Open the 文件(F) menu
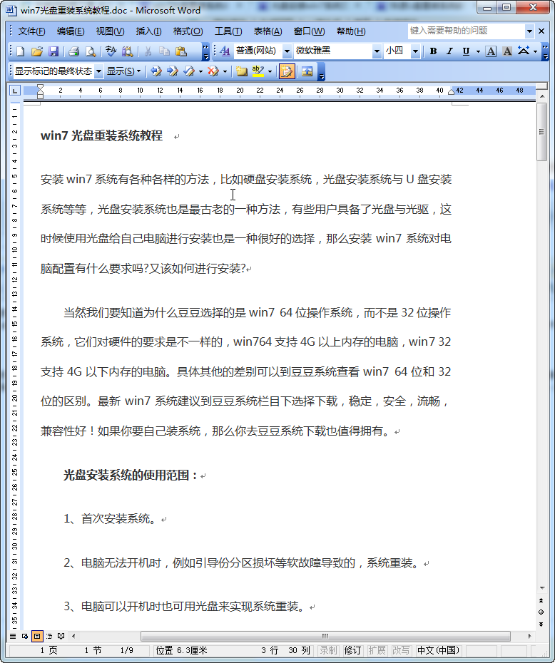The image size is (555, 663). (31, 31)
